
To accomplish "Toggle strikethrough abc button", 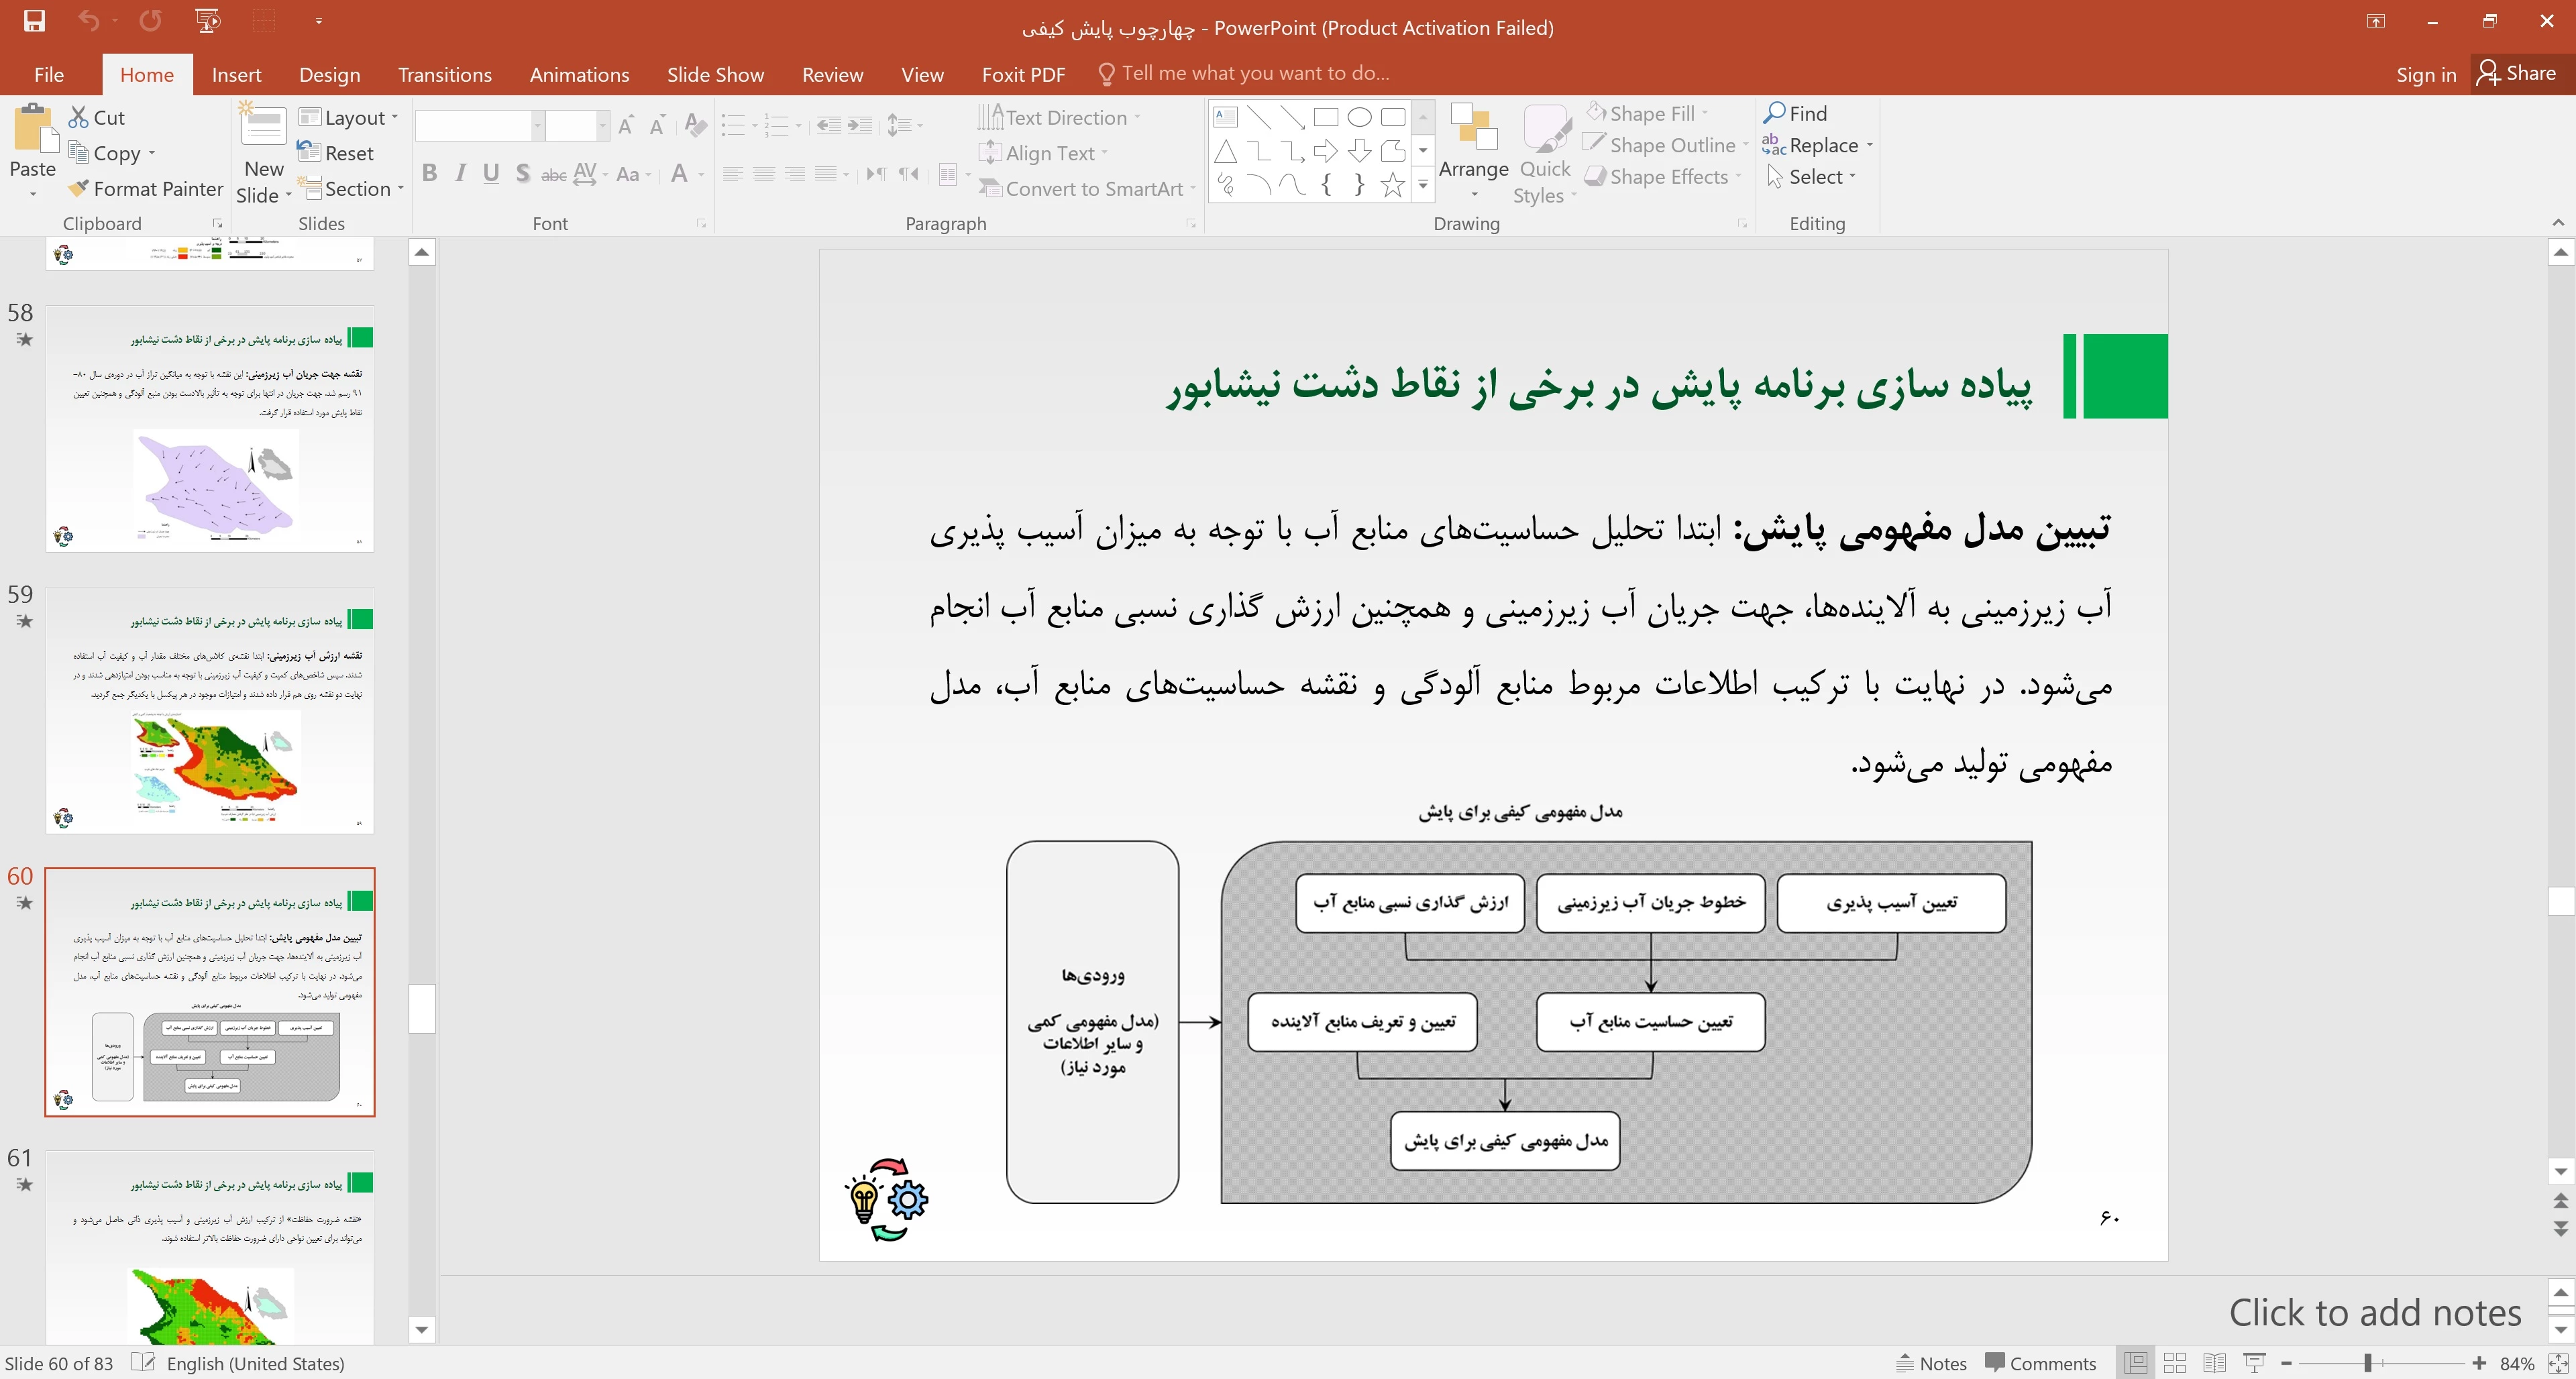I will (x=553, y=174).
